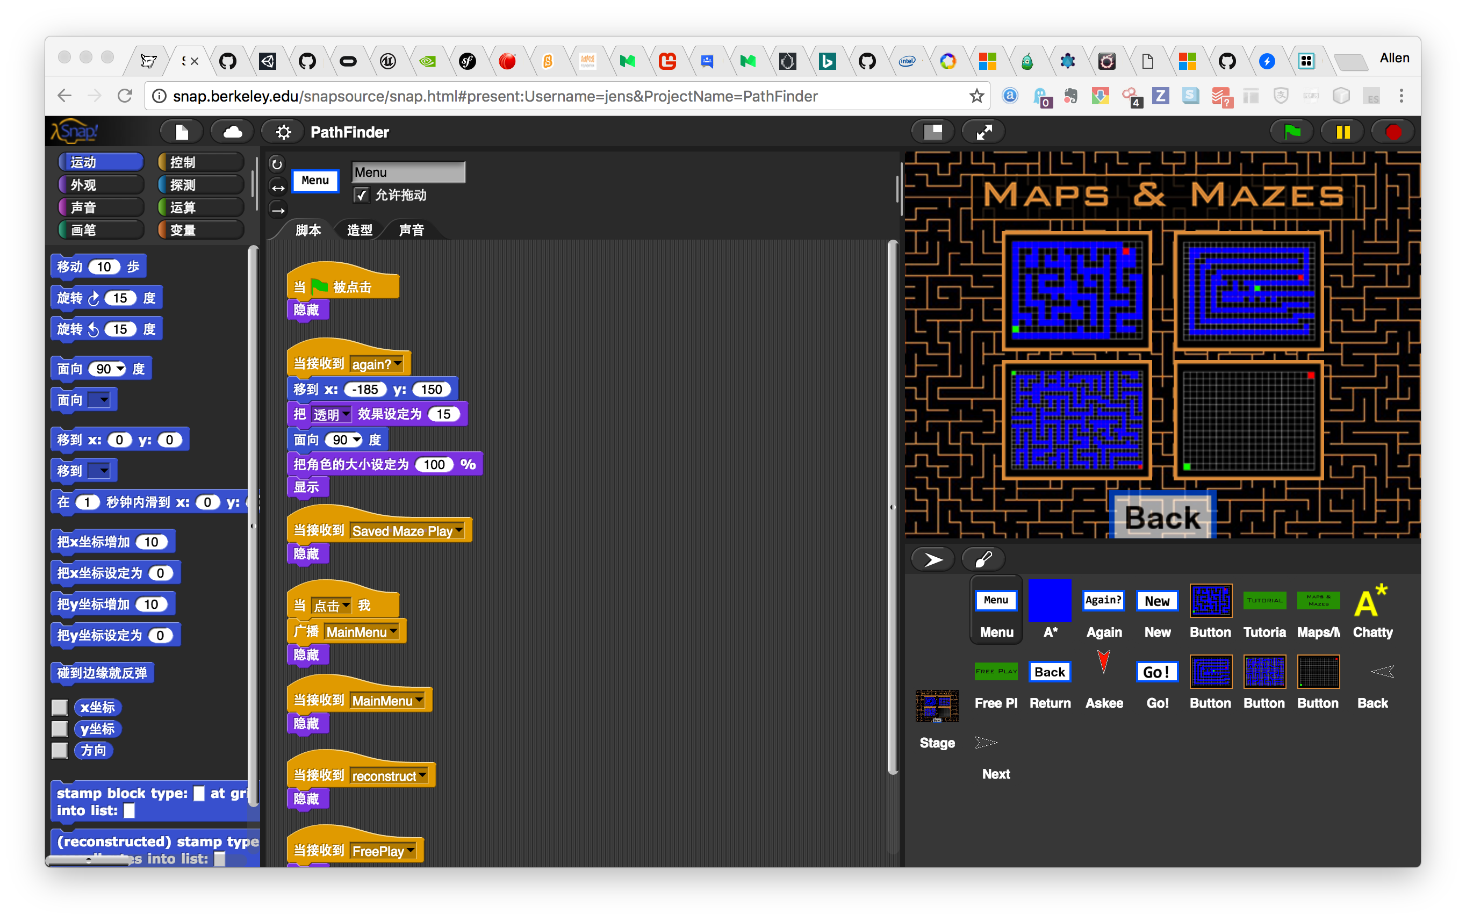
Task: Open the settings gear menu
Action: tap(283, 132)
